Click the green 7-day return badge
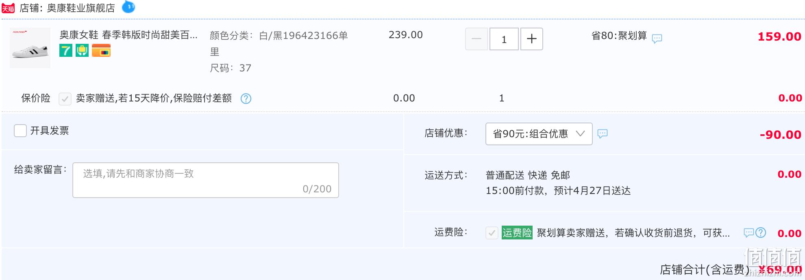The height and width of the screenshot is (280, 805). tap(66, 51)
